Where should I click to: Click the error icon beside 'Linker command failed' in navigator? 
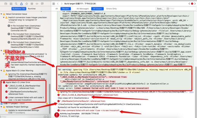point(6,98)
